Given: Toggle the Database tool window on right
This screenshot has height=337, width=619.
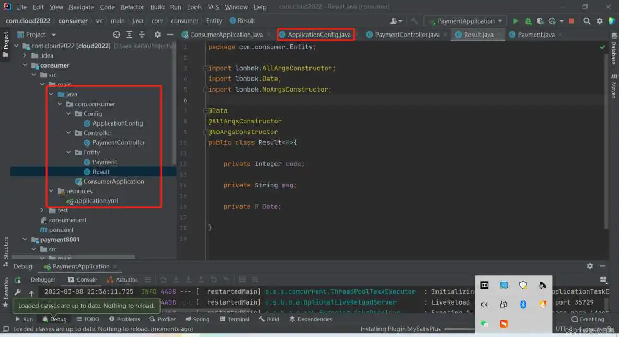Looking at the screenshot, I should pos(614,51).
